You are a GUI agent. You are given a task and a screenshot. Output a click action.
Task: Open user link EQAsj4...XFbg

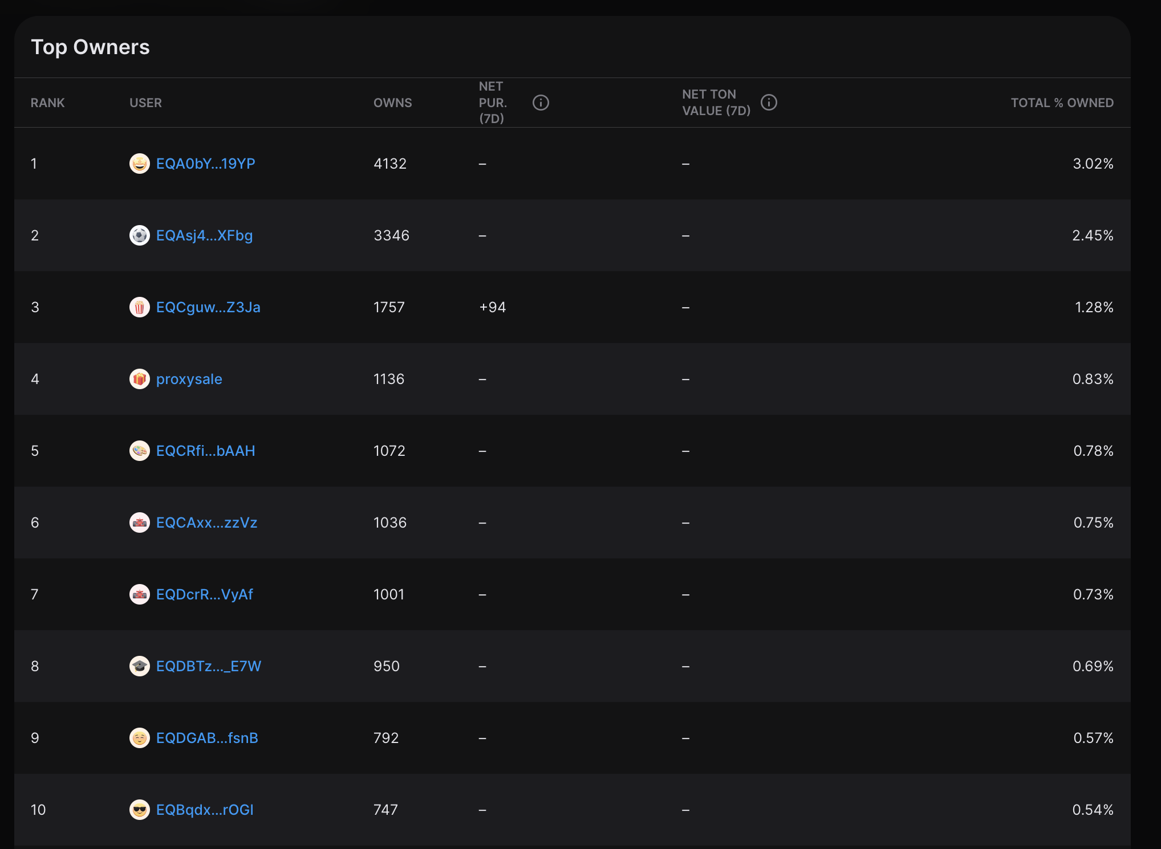(x=204, y=236)
